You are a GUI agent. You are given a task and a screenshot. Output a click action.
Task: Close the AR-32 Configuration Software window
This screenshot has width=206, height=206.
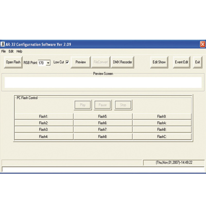point(203,44)
